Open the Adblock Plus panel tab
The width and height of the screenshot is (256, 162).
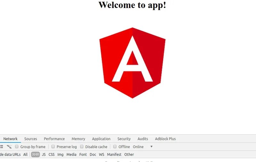tap(165, 139)
